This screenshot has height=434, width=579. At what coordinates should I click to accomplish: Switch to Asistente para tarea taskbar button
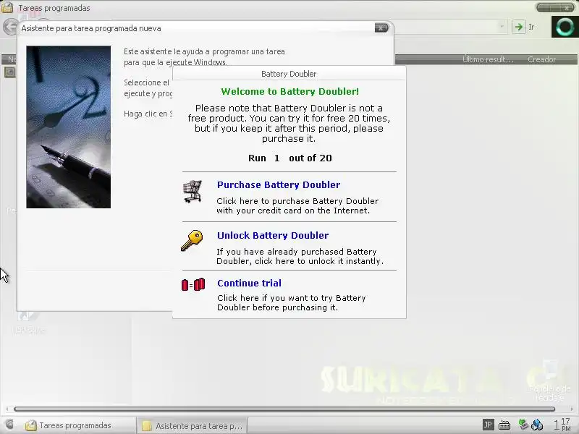pos(192,426)
